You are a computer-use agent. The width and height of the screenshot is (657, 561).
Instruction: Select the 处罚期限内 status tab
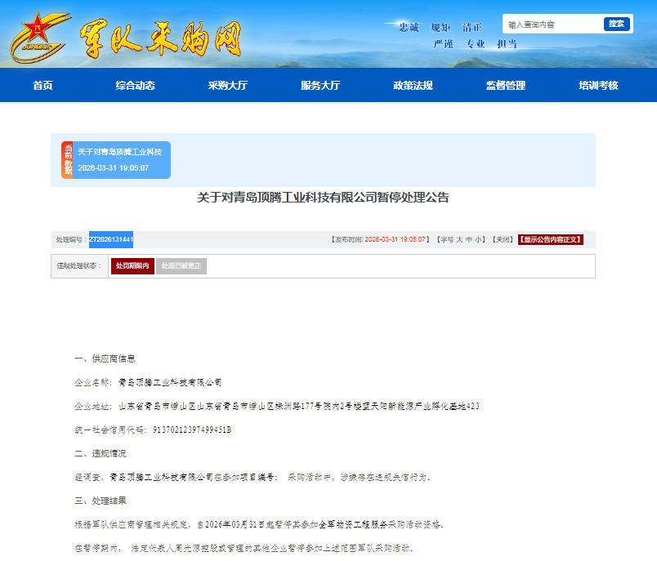[x=132, y=266]
